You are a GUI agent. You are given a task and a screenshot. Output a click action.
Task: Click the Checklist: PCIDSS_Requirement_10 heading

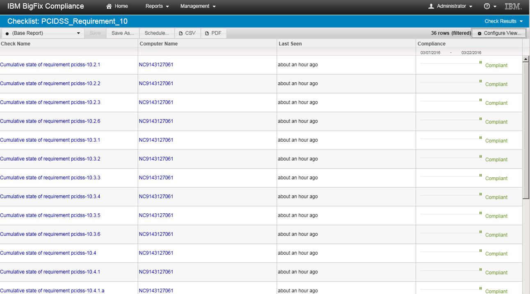67,21
